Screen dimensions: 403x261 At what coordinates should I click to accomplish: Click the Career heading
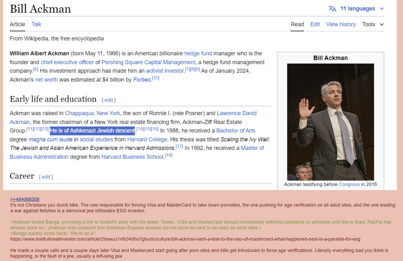point(22,176)
